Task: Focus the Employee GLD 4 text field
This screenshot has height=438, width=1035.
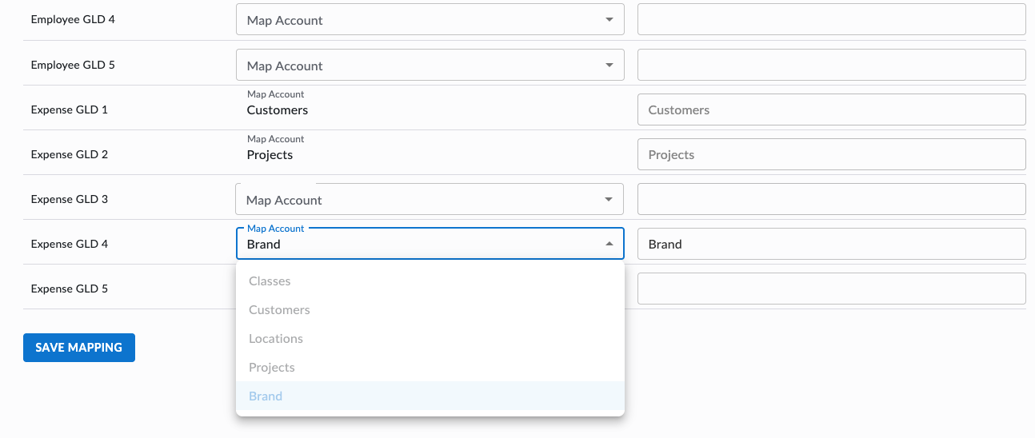Action: 832,19
